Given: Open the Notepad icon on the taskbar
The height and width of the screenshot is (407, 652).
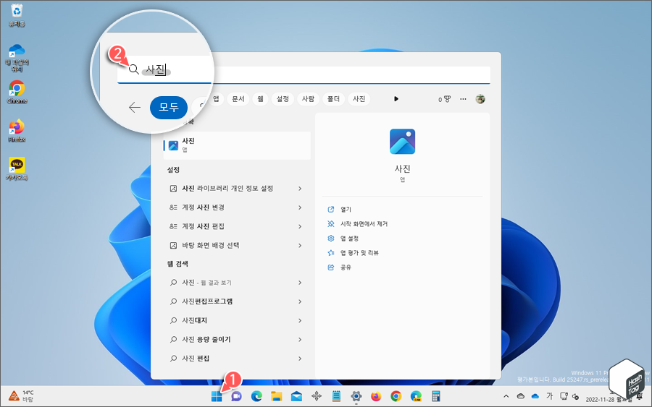Looking at the screenshot, I should click(336, 397).
